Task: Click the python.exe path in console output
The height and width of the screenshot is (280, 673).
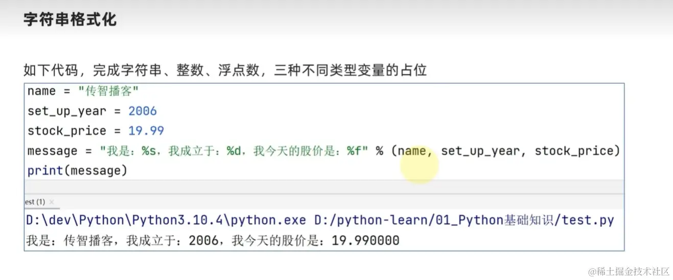Action: [x=166, y=221]
